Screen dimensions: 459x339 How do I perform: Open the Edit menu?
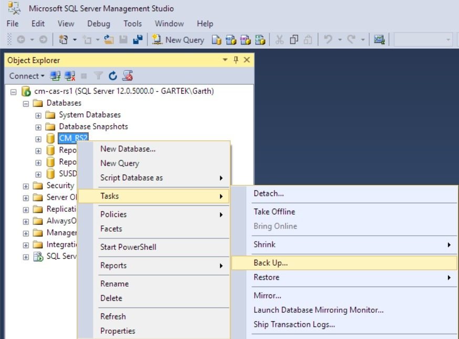38,24
